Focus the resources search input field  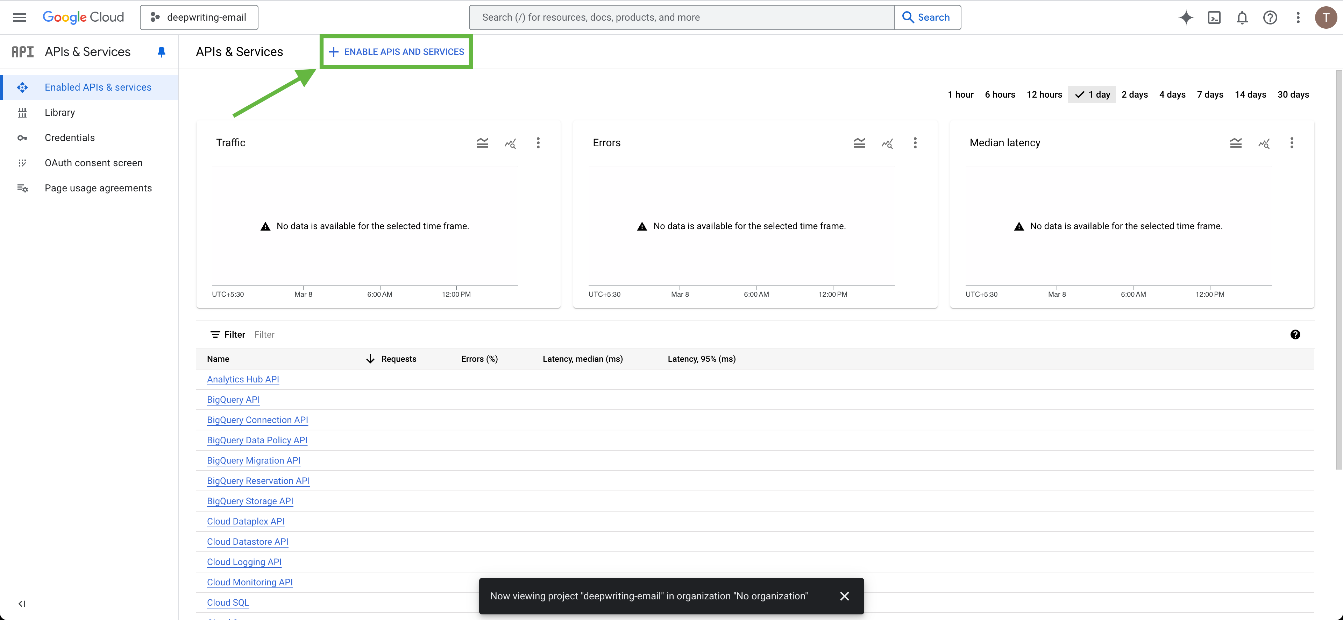(681, 17)
